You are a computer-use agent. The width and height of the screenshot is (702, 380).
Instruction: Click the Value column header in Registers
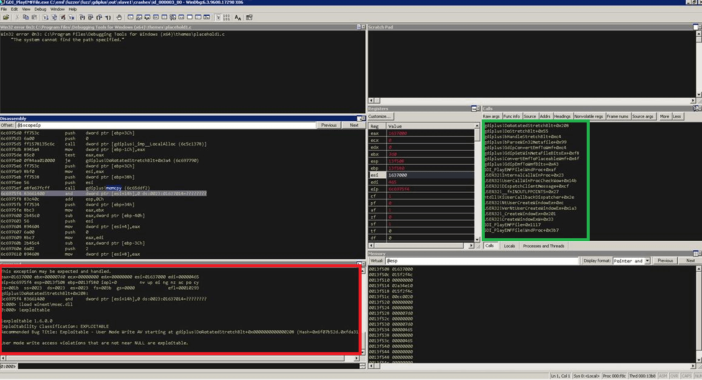click(x=430, y=126)
